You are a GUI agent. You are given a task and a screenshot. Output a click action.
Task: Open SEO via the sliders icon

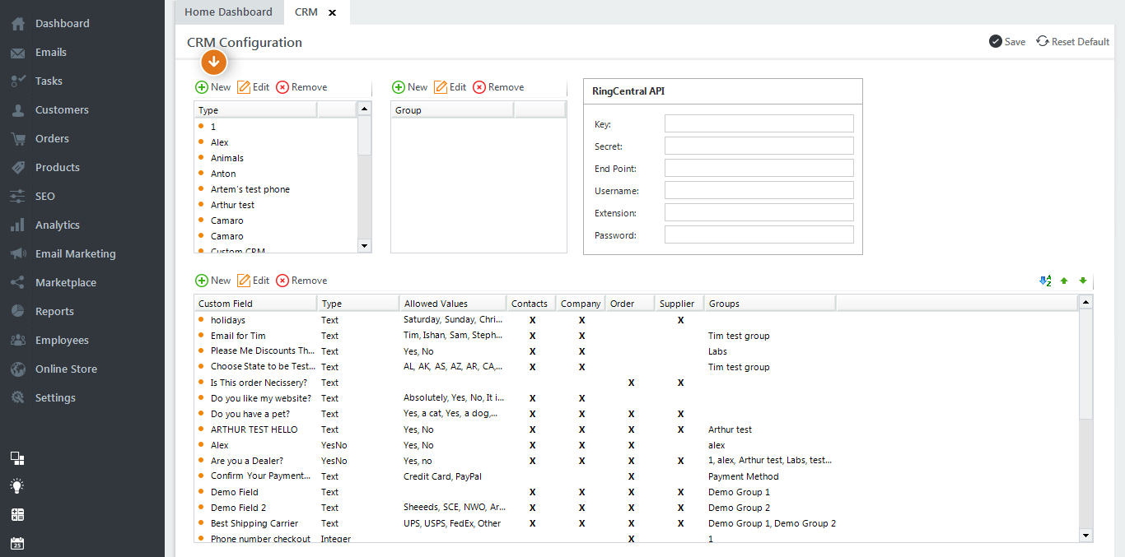[17, 197]
